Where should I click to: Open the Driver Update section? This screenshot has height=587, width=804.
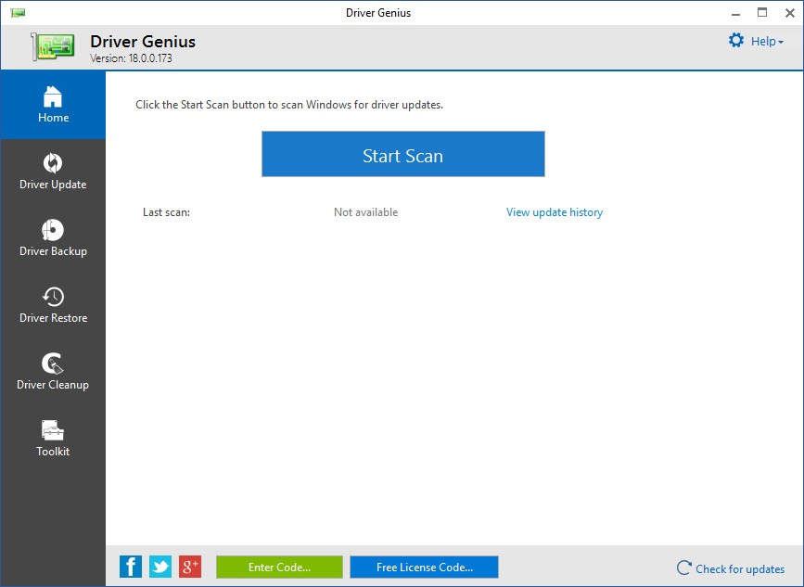[x=53, y=172]
